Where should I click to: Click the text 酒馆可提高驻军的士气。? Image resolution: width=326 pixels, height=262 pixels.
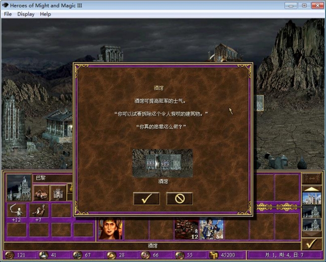pyautogui.click(x=160, y=101)
